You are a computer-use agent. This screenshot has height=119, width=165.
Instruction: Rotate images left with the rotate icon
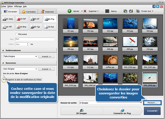[x=125, y=11]
